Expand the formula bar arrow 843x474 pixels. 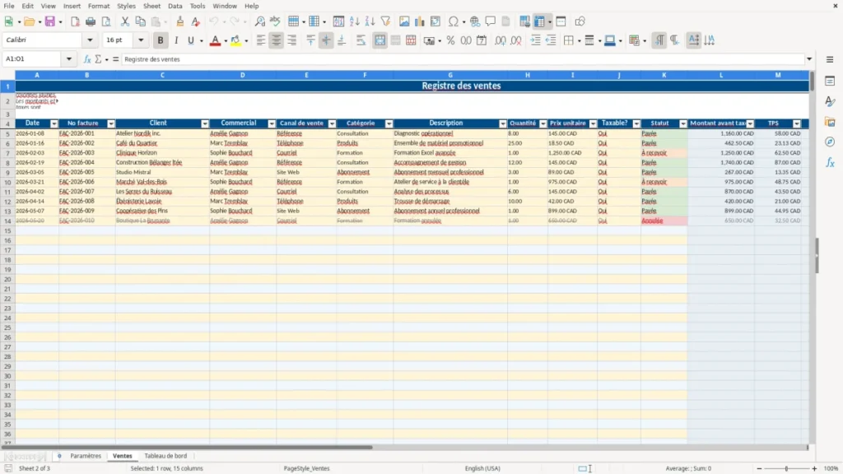pyautogui.click(x=809, y=59)
